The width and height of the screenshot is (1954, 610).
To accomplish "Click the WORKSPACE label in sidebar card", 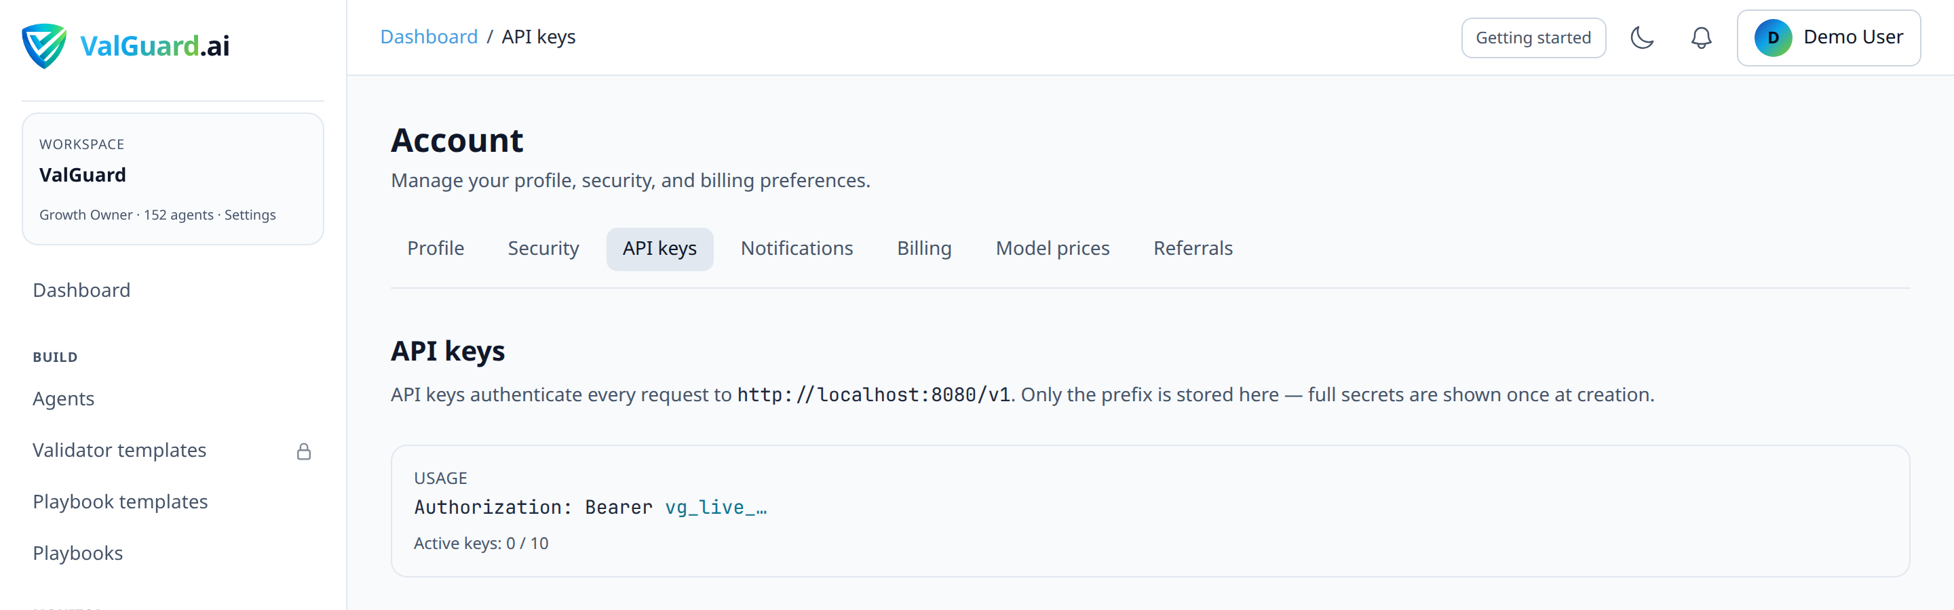I will (x=81, y=144).
